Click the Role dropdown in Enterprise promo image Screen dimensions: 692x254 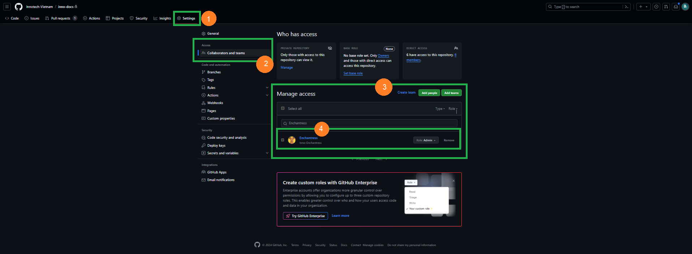[411, 182]
